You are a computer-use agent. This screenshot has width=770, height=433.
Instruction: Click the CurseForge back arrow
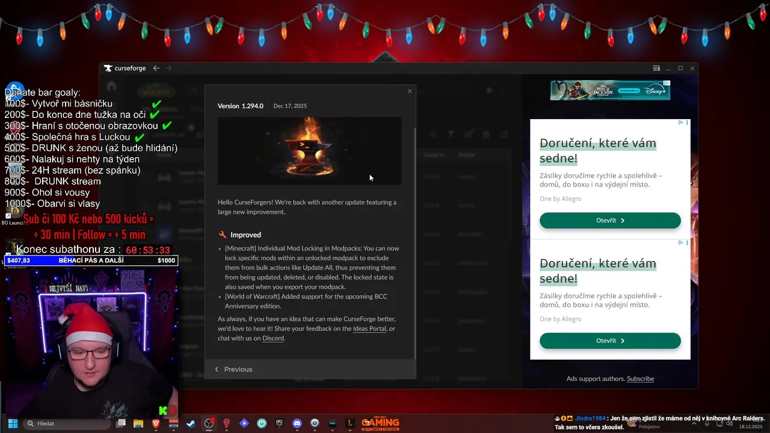(x=156, y=69)
